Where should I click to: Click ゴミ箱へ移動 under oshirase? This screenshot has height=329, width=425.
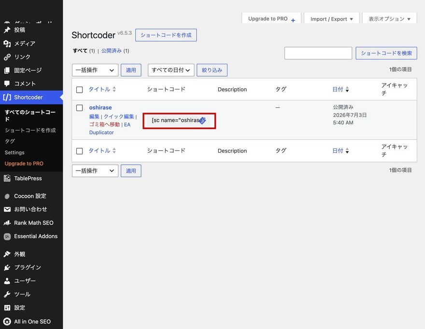[x=104, y=125]
